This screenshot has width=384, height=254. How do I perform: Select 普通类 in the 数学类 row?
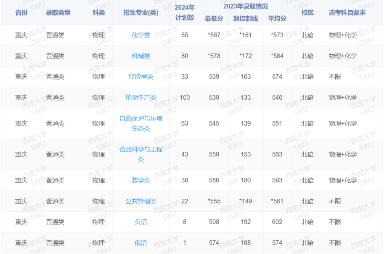point(55,180)
